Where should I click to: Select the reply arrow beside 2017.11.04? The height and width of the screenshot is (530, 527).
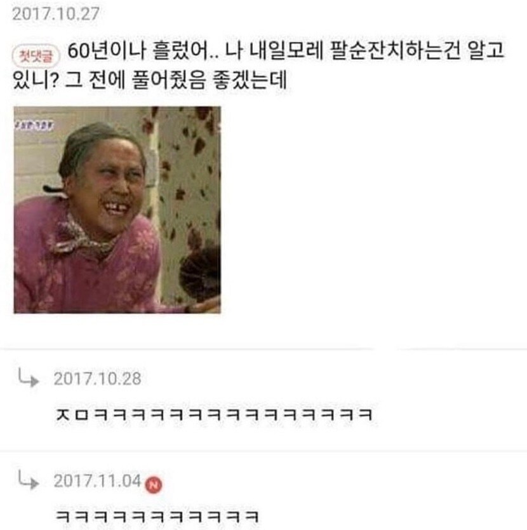(x=29, y=479)
